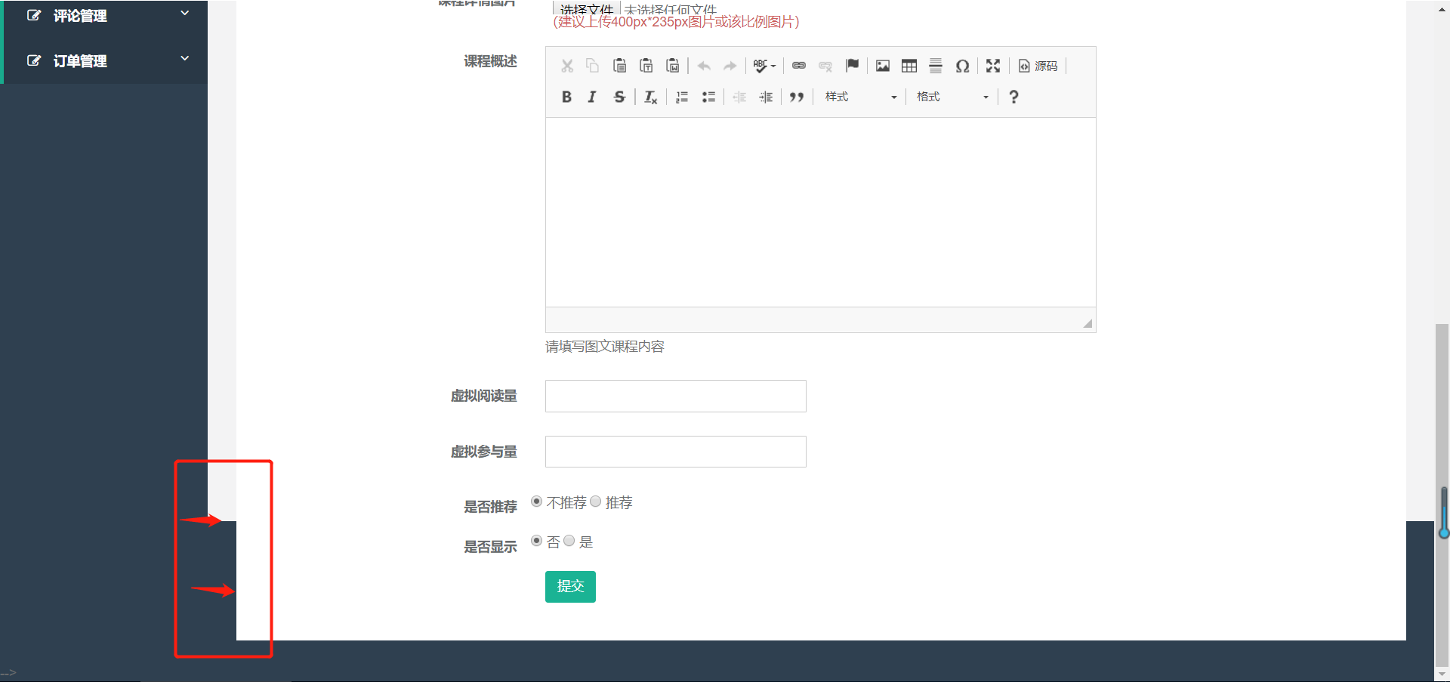The width and height of the screenshot is (1450, 682).
Task: Select the 推荐 radio button
Action: (595, 501)
